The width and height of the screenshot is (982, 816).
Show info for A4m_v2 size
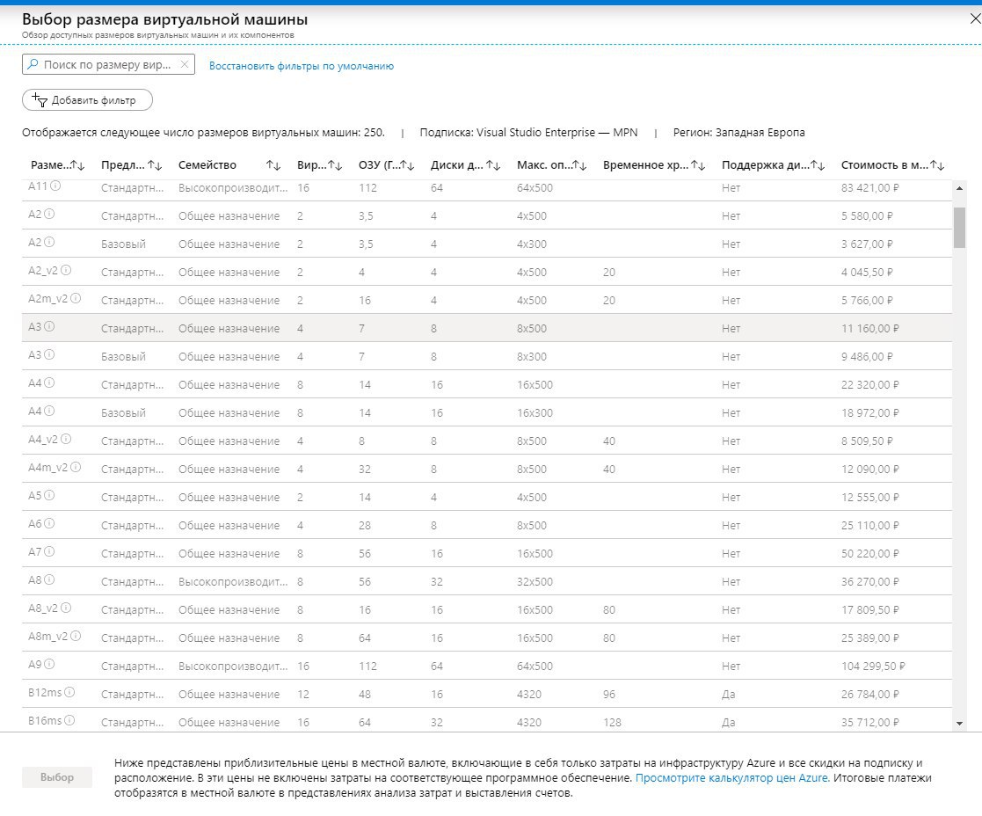(76, 467)
